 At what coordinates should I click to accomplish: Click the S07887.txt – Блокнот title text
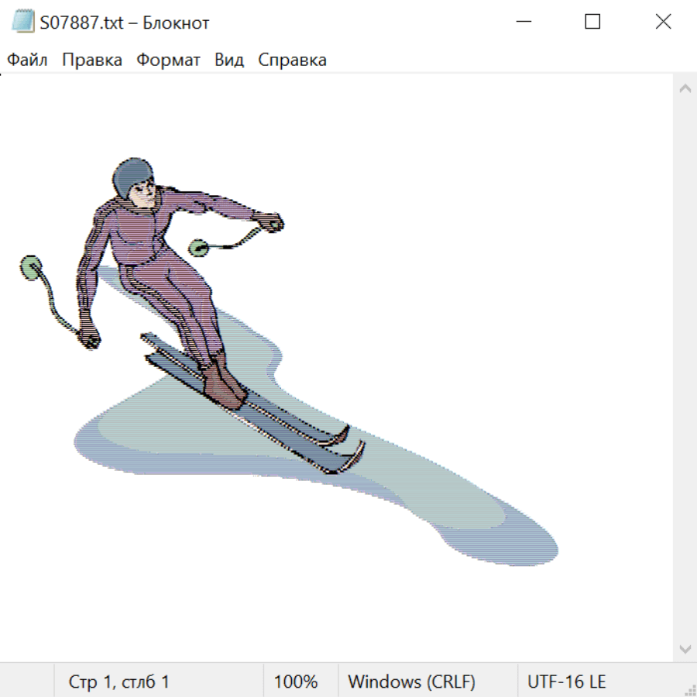point(125,22)
